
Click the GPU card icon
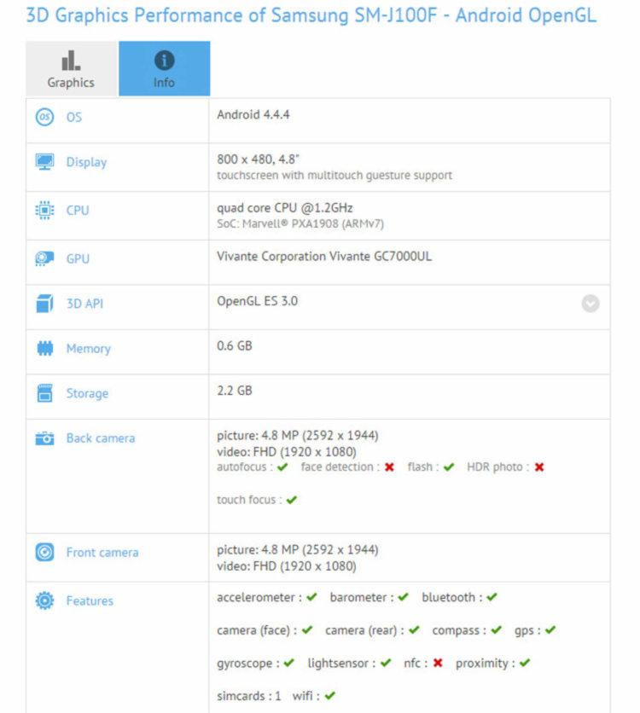pos(44,258)
